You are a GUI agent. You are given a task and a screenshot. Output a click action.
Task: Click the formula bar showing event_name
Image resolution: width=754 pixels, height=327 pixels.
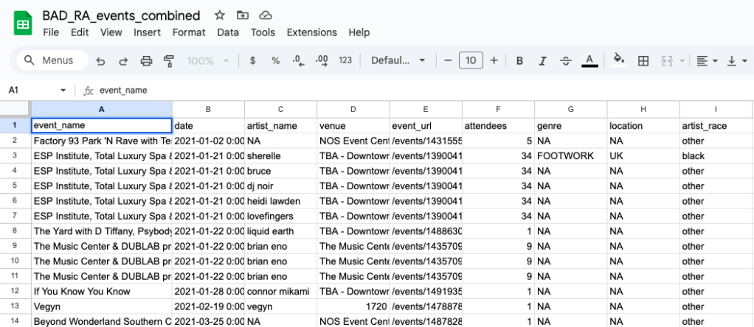click(423, 91)
